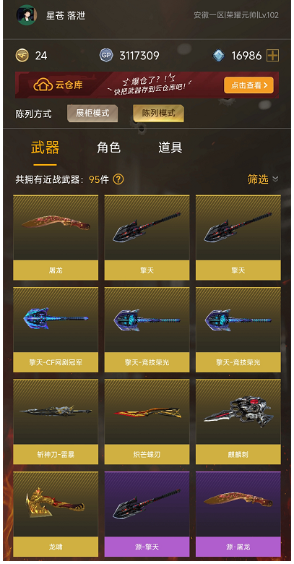
Task: Open the 屠龙 gold weapon card
Action: coord(56,237)
